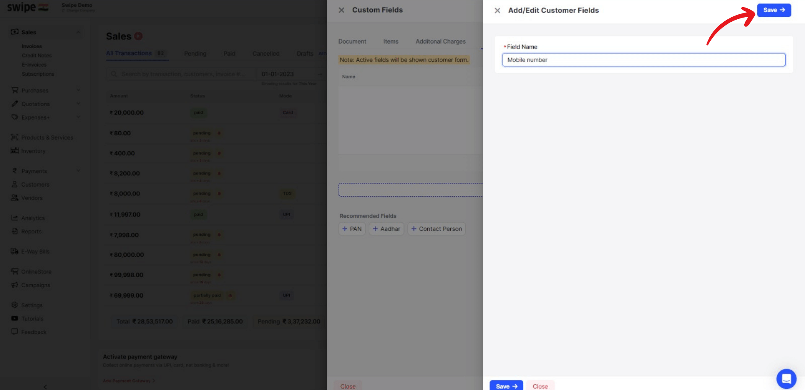Click the Add Payment Gateway link

click(x=129, y=381)
